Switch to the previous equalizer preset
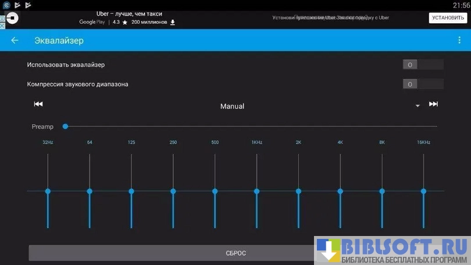Viewport: 471px width, 265px height. (x=38, y=104)
